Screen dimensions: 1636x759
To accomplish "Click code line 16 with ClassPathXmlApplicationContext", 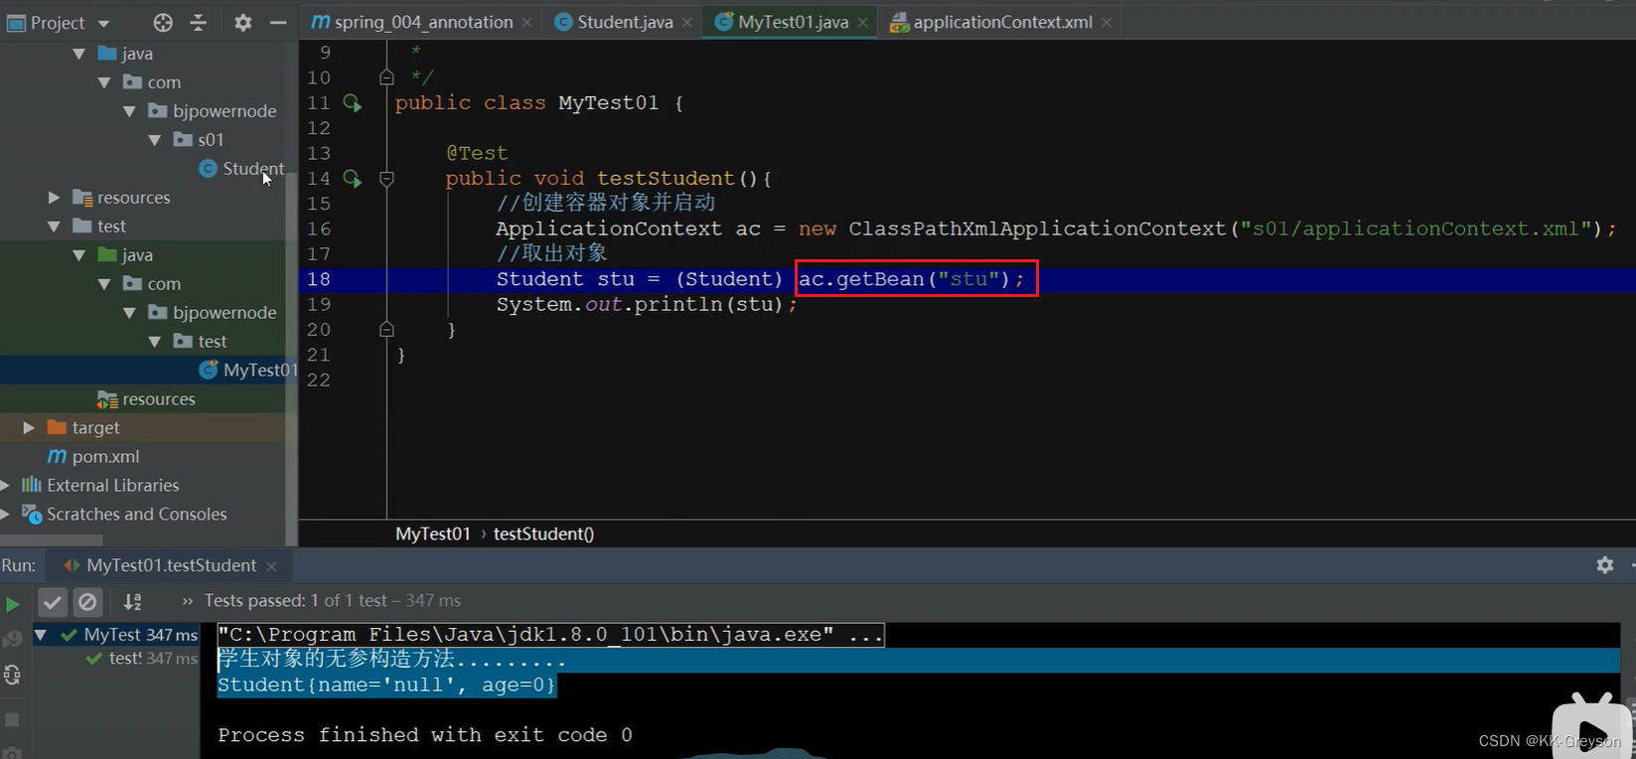I will [1056, 228].
